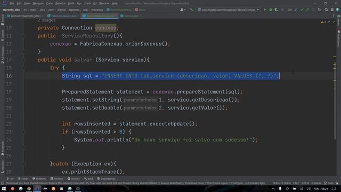341x192 pixels.
Task: Click the taprojeto-jdbc breadcrumb root
Action: (11, 10)
